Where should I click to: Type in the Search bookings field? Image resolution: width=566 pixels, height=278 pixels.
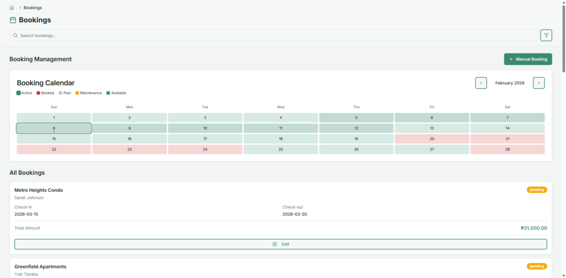[276, 35]
